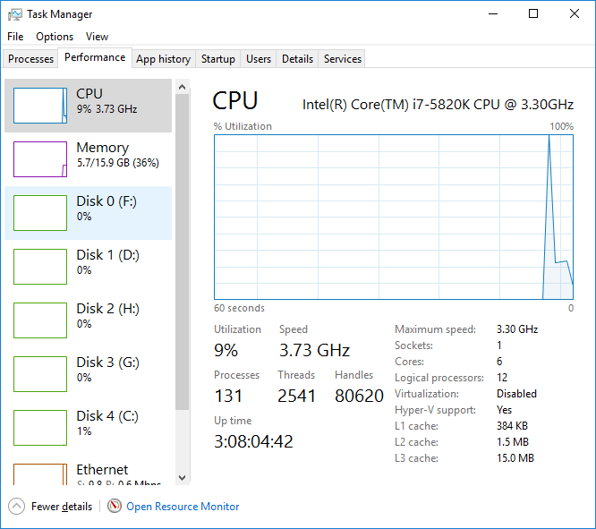Go to the Users tab
The image size is (596, 529).
click(x=259, y=59)
